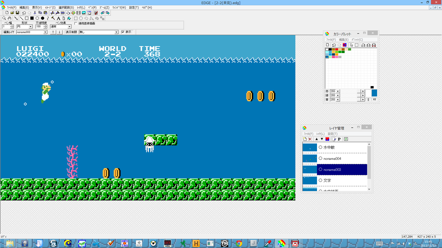Select the text tool
The image size is (442, 248).
(x=58, y=18)
